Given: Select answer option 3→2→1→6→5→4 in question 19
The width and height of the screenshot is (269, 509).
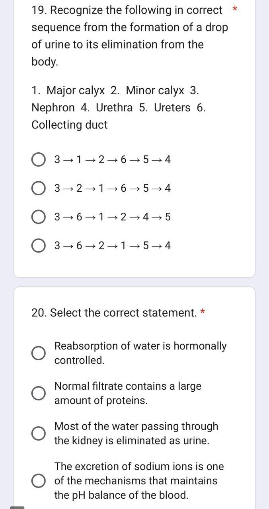Looking at the screenshot, I should point(39,188).
